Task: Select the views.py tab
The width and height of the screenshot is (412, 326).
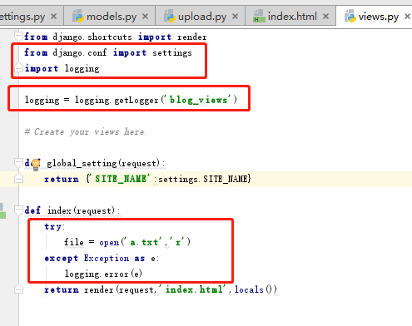Action: point(375,17)
